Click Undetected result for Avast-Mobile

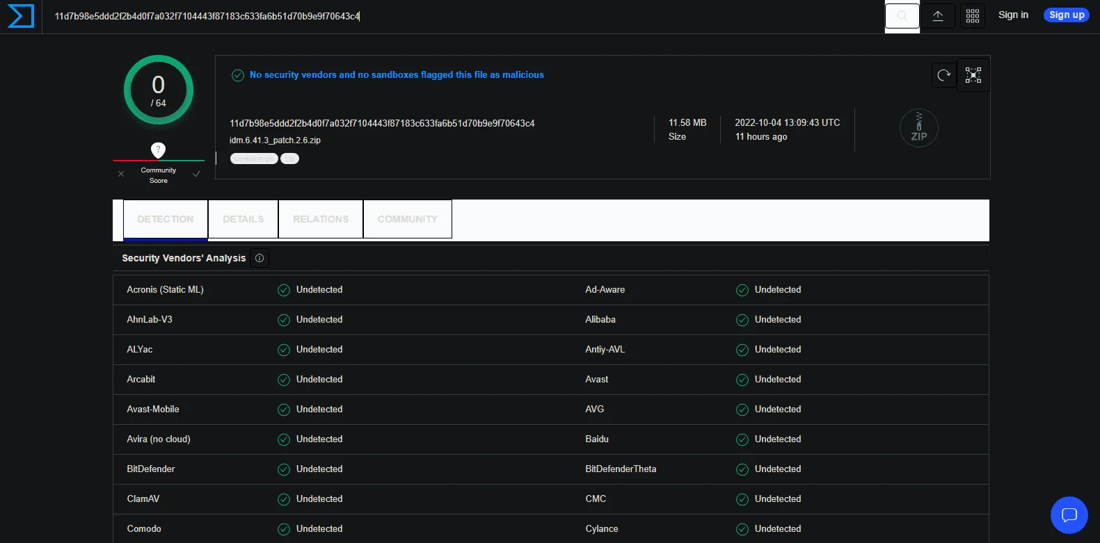click(319, 410)
